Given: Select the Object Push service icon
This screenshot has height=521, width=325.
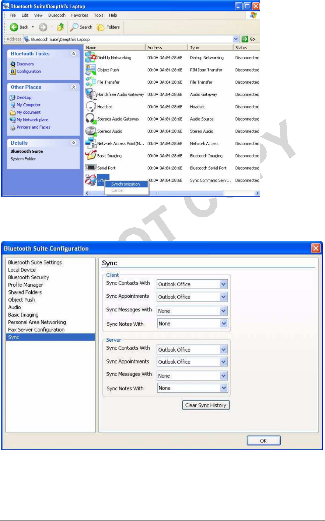Looking at the screenshot, I should (x=91, y=70).
